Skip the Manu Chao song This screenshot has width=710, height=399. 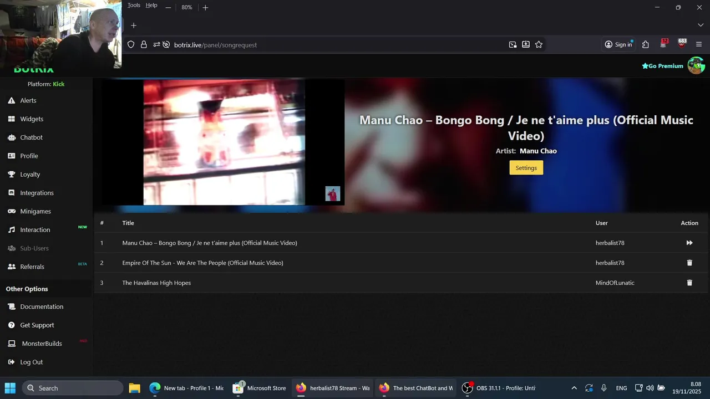point(689,243)
